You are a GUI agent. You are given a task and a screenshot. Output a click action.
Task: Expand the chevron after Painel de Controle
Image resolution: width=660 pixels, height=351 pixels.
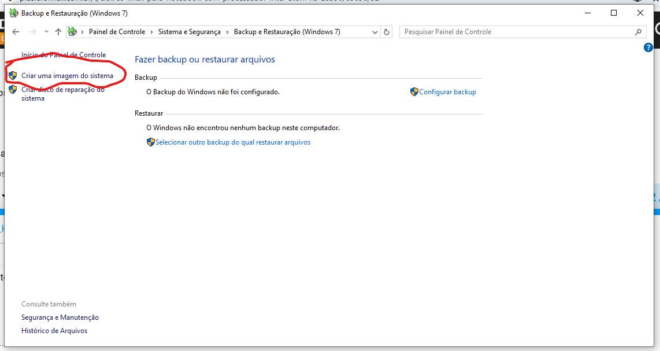point(151,32)
